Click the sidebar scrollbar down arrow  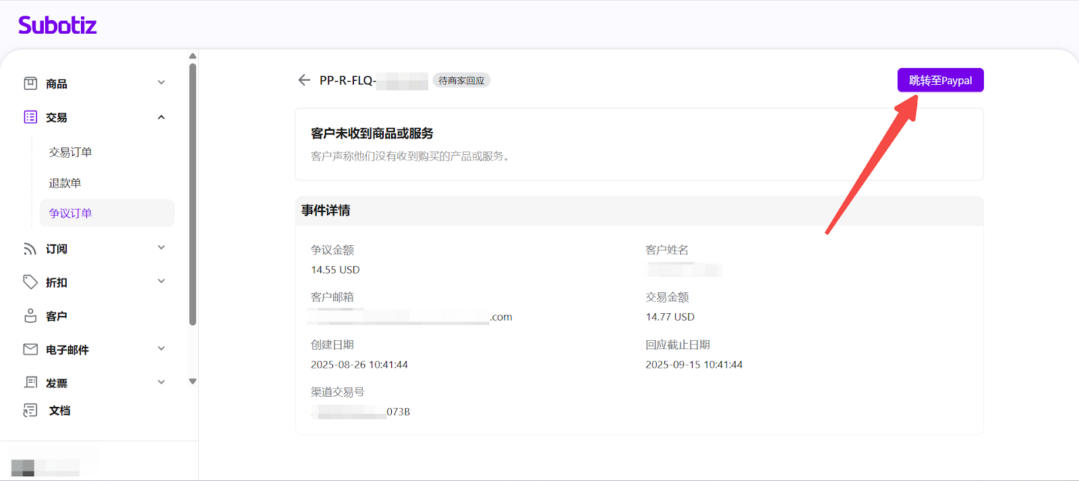click(x=193, y=381)
